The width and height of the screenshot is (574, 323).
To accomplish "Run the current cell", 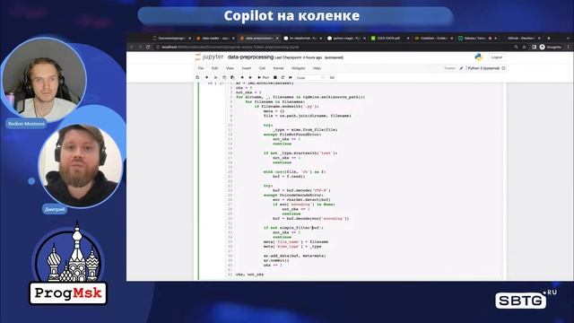I will 263,78.
